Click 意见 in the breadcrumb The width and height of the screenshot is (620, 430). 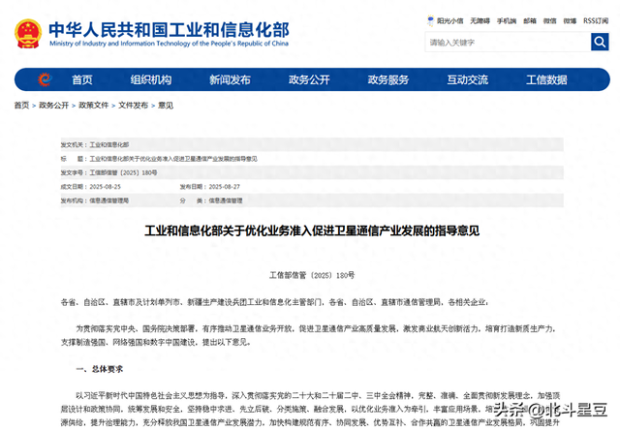166,106
